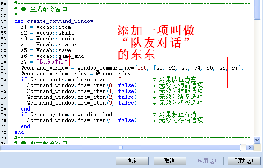Click the 'end' keyword on line 72
Screen dimensions: 263x168
[x=19, y=132]
